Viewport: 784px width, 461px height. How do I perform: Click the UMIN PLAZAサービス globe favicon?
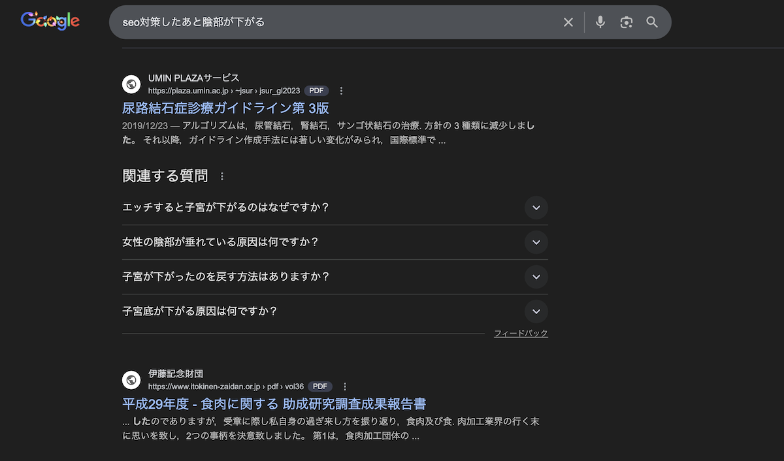click(x=131, y=84)
